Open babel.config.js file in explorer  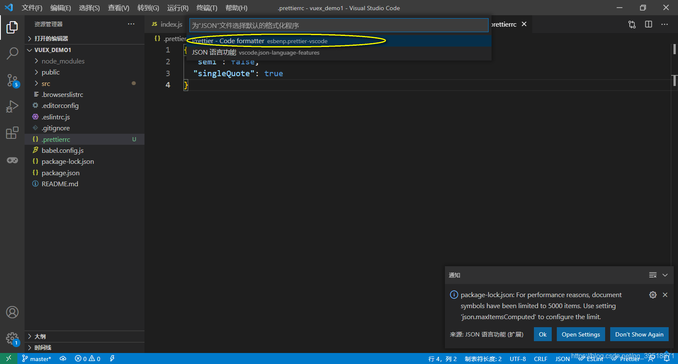85,151
